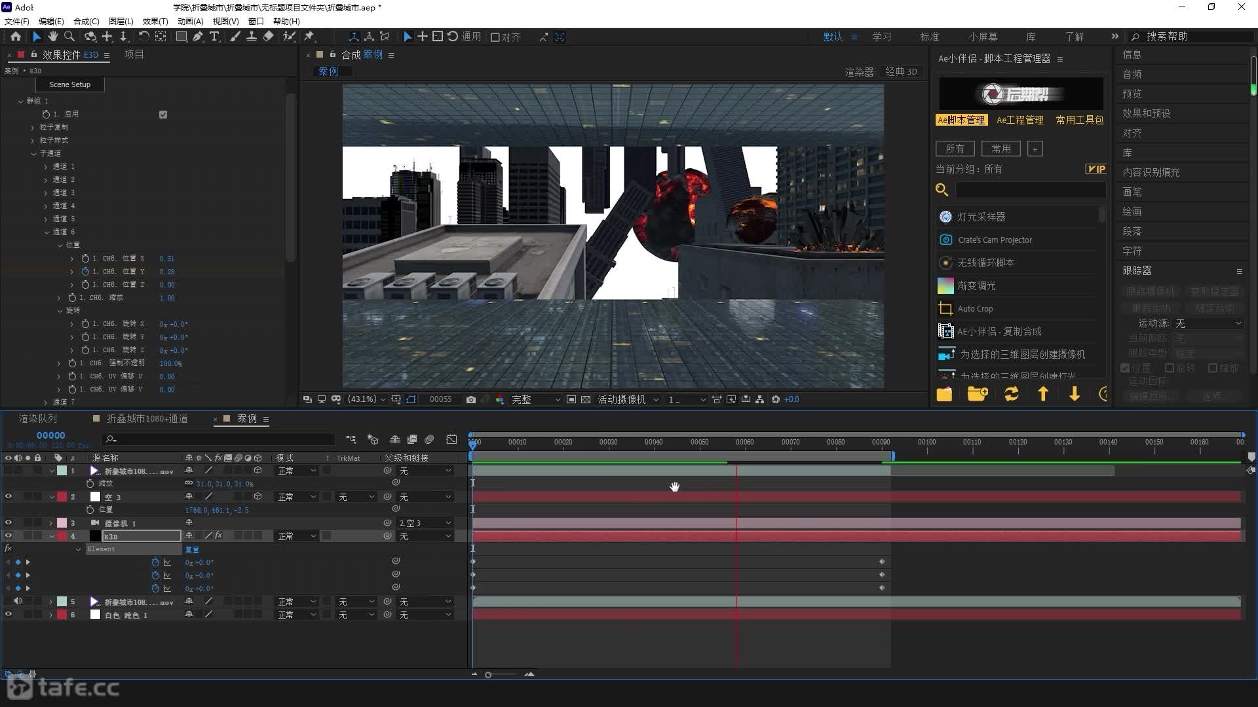Toggle motion blur icon in timeline header
1258x707 pixels.
click(x=429, y=439)
